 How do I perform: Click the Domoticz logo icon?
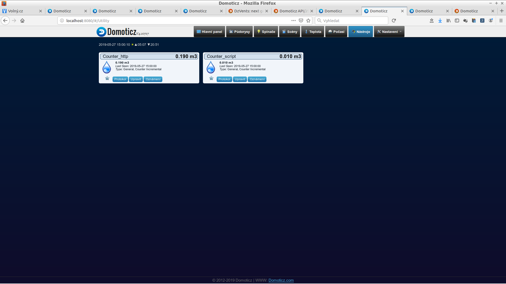pos(101,32)
